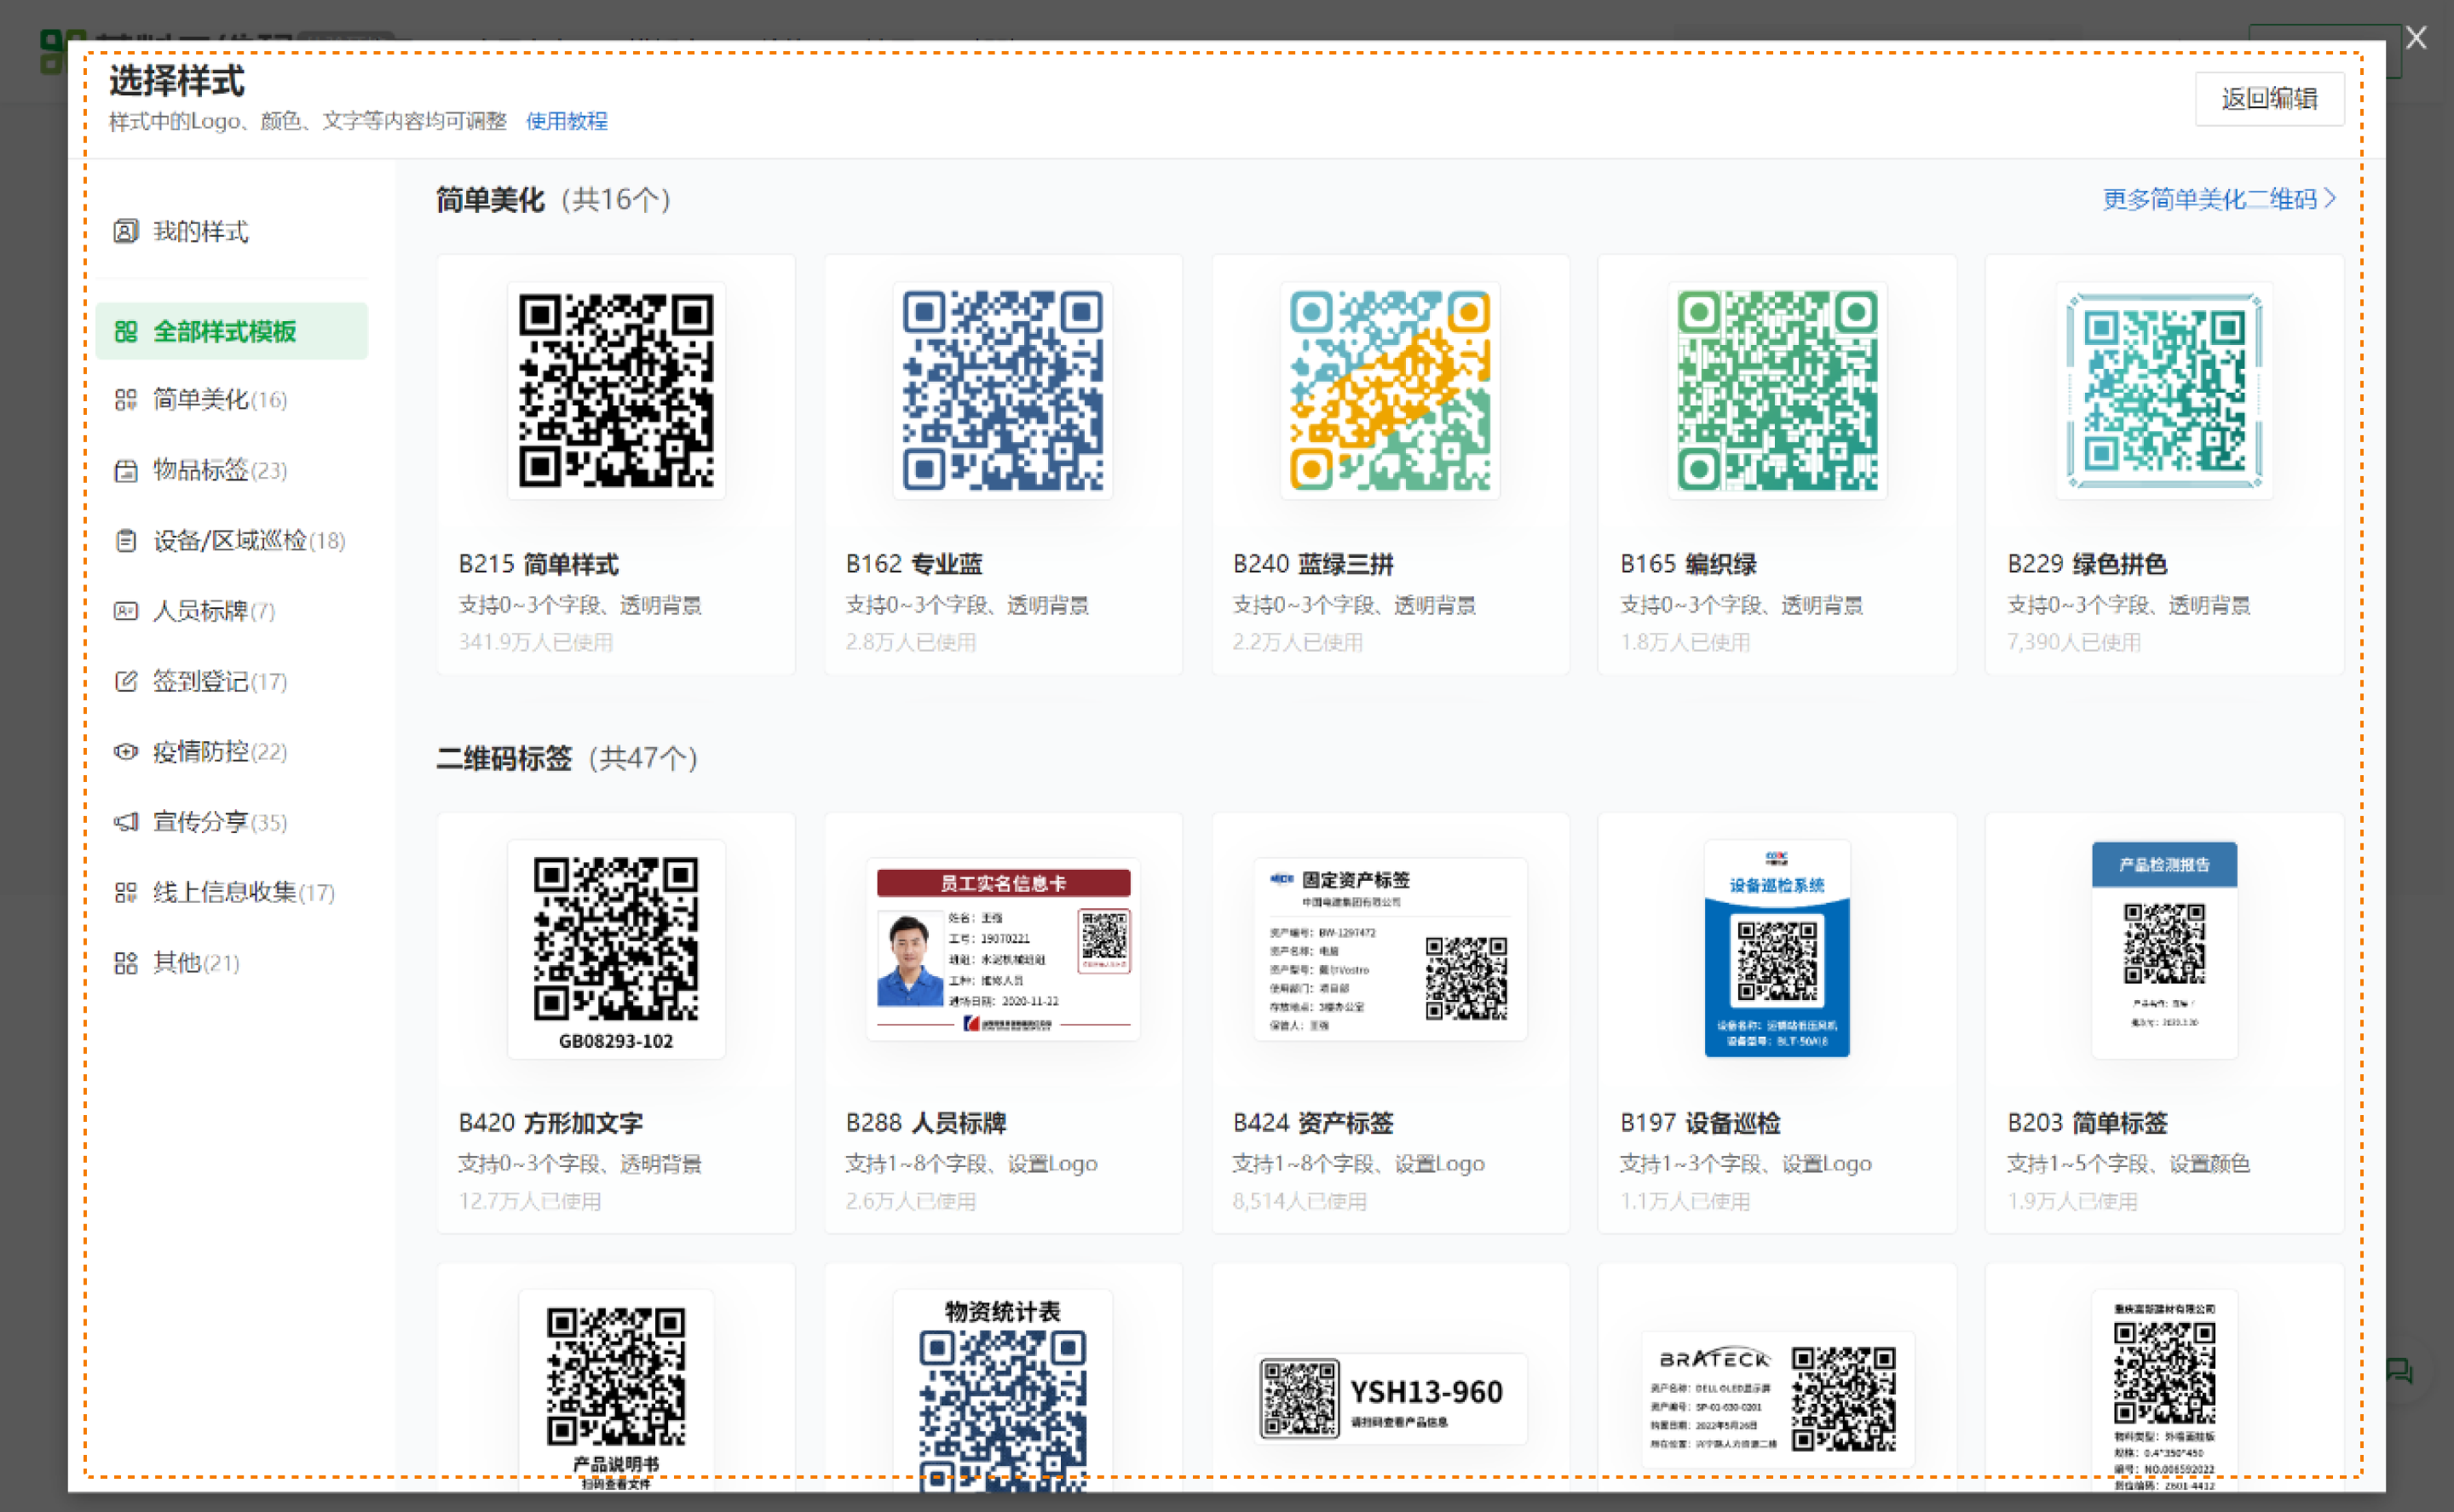2454x1512 pixels.
Task: Open 其他(21) category
Action: (232, 962)
